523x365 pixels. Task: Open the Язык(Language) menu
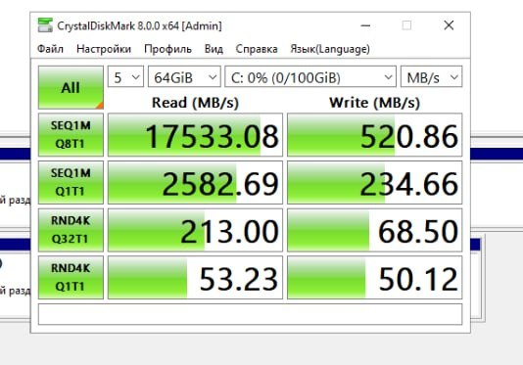pos(330,49)
